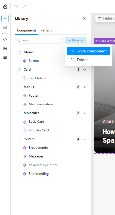The image size is (115, 215).
Task: Collapse the Menus folder chevron
Action: pos(84,87)
